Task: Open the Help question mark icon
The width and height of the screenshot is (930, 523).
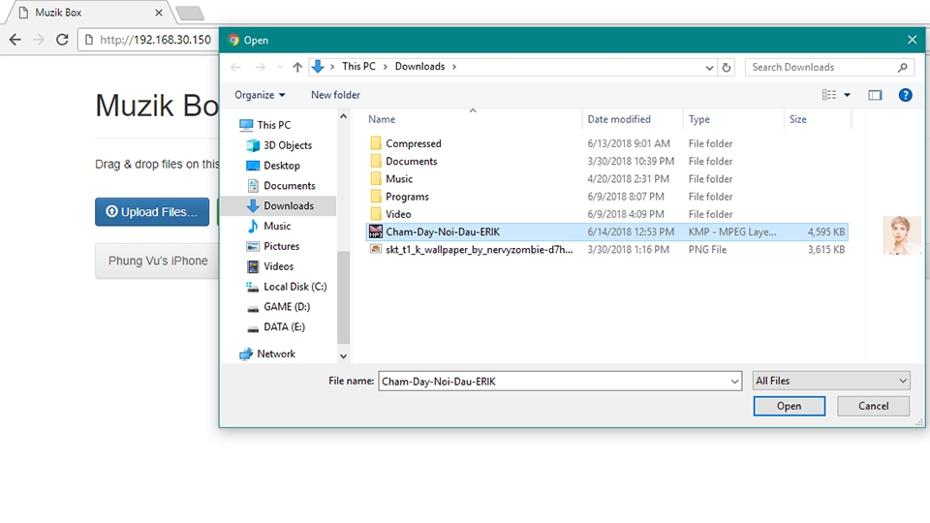Action: [x=905, y=95]
